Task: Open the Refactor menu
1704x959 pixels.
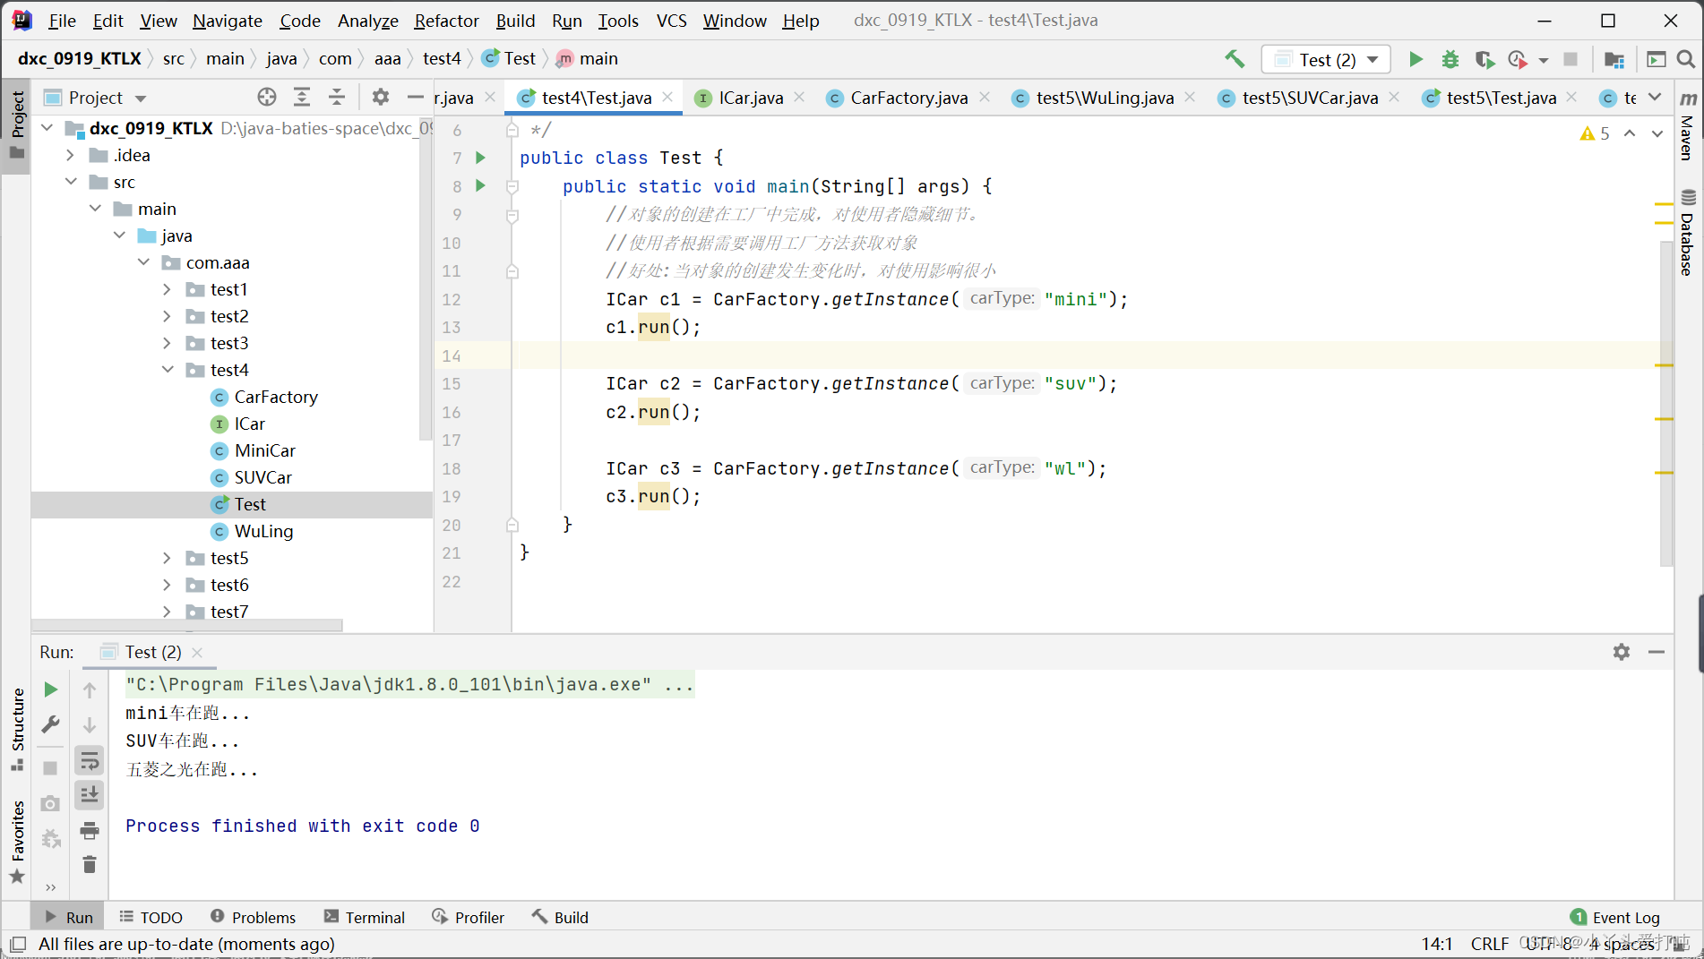Action: point(446,20)
